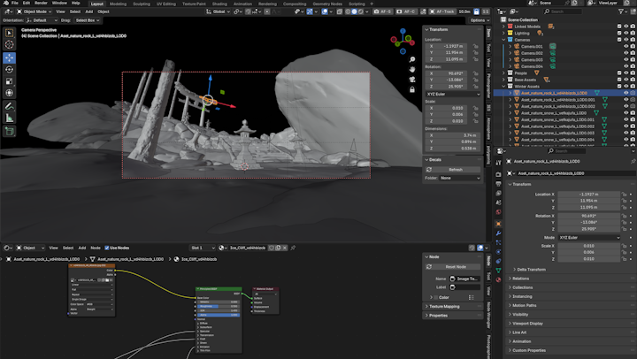Pin the Properties editor with pin icon
637x359 pixels.
click(x=633, y=161)
